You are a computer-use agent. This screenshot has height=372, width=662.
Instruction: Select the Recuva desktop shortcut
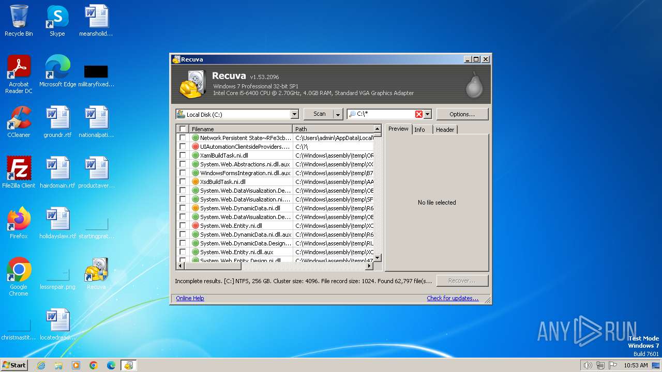click(x=96, y=274)
